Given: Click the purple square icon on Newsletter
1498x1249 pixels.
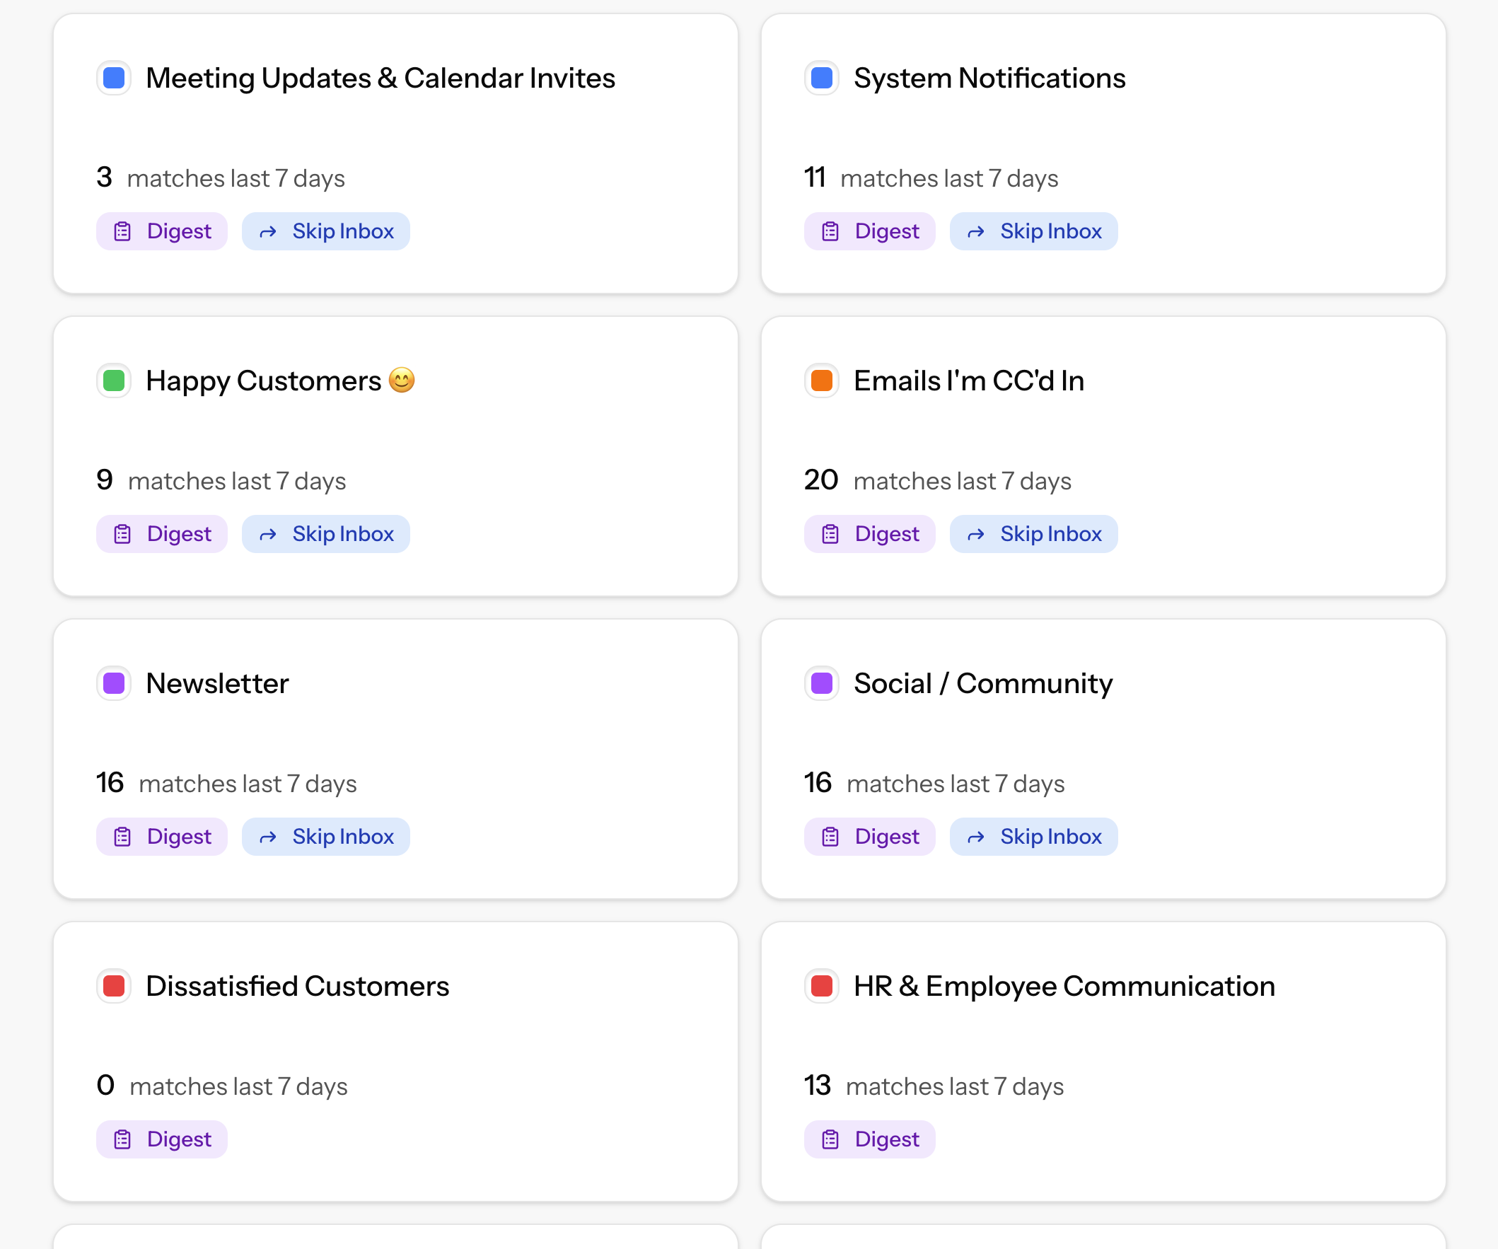Looking at the screenshot, I should click(x=113, y=682).
